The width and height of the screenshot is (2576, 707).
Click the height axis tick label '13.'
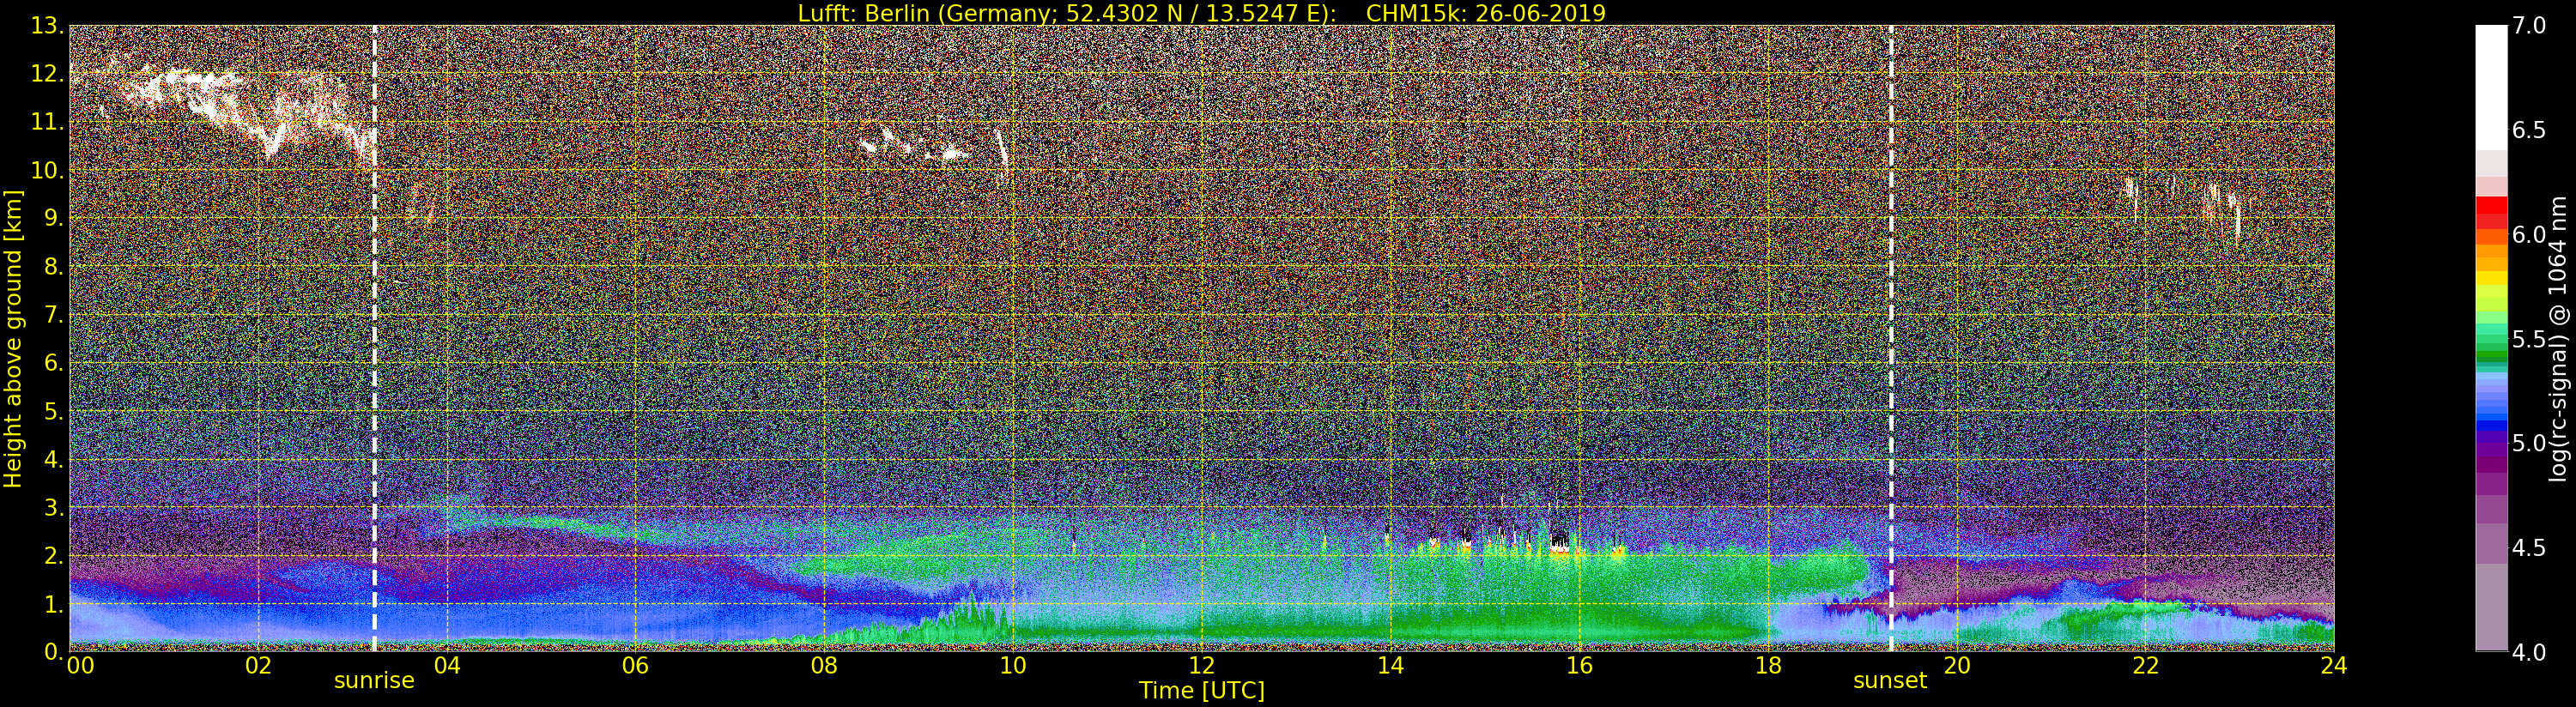[x=47, y=26]
